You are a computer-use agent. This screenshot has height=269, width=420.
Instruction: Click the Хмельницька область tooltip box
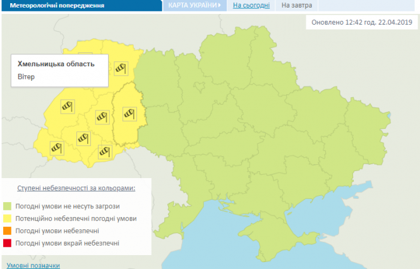59,70
